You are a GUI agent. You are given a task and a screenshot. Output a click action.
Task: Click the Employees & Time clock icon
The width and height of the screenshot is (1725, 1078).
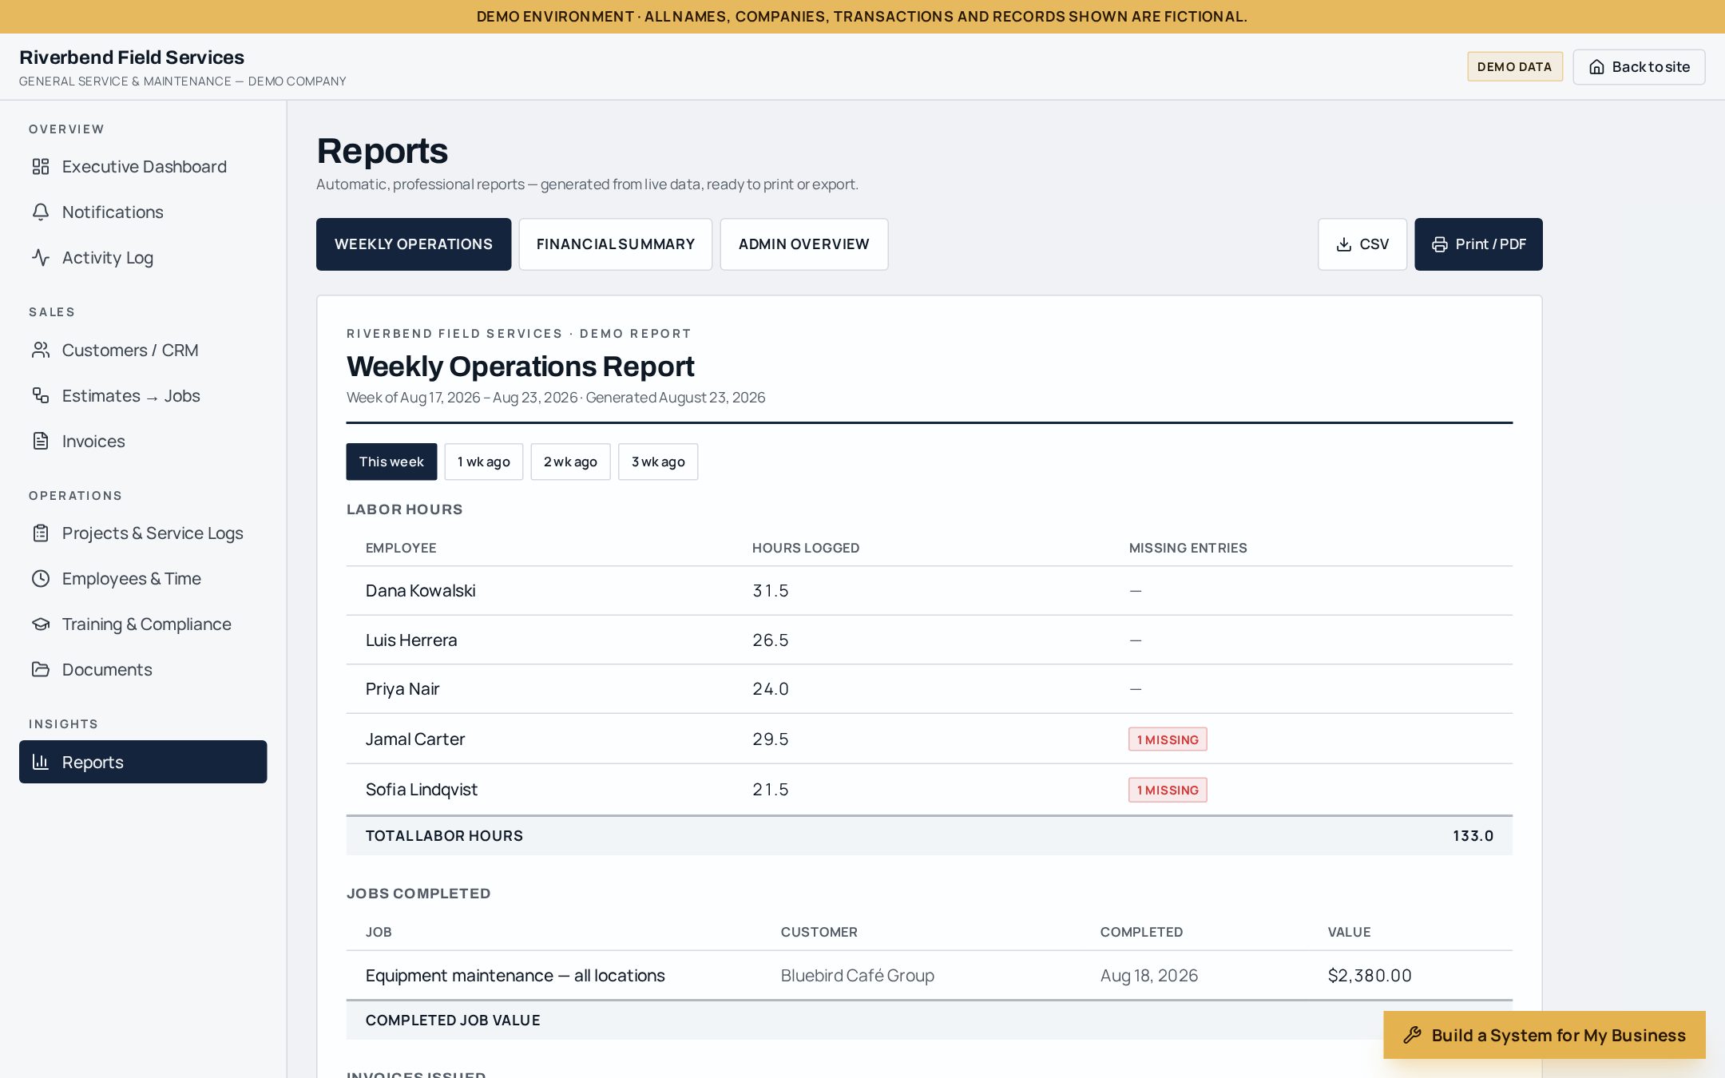[x=41, y=578]
